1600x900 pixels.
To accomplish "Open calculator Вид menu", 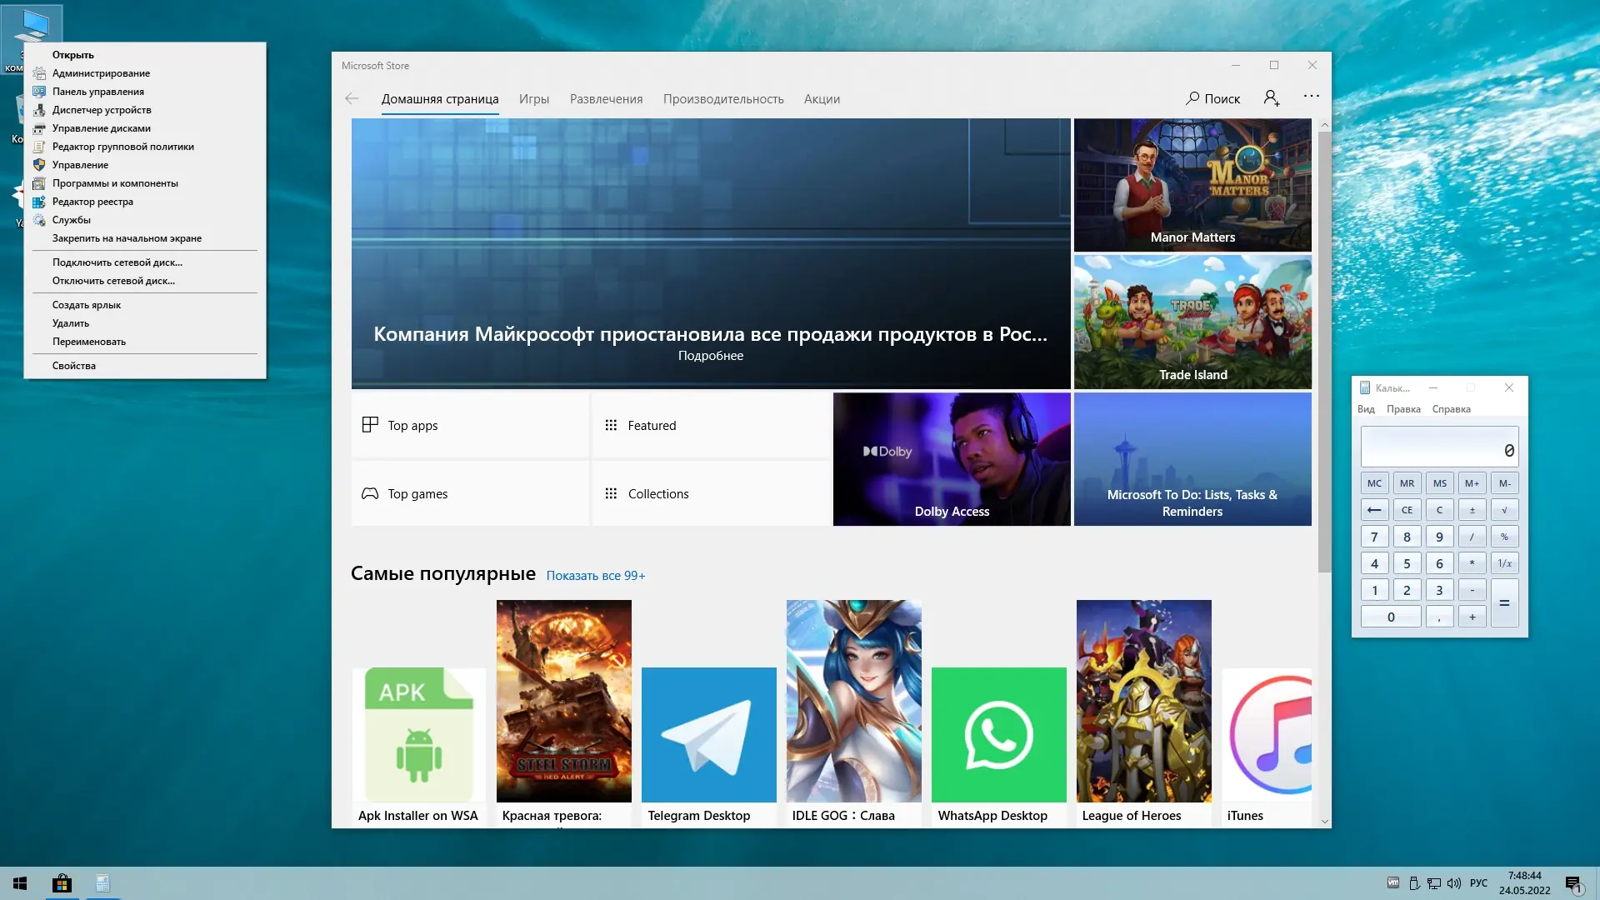I will tap(1366, 409).
